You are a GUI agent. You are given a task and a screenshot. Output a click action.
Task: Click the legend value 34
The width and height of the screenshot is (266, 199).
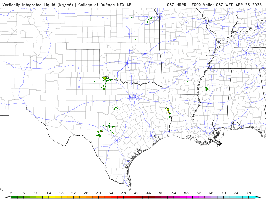[x=111, y=193]
